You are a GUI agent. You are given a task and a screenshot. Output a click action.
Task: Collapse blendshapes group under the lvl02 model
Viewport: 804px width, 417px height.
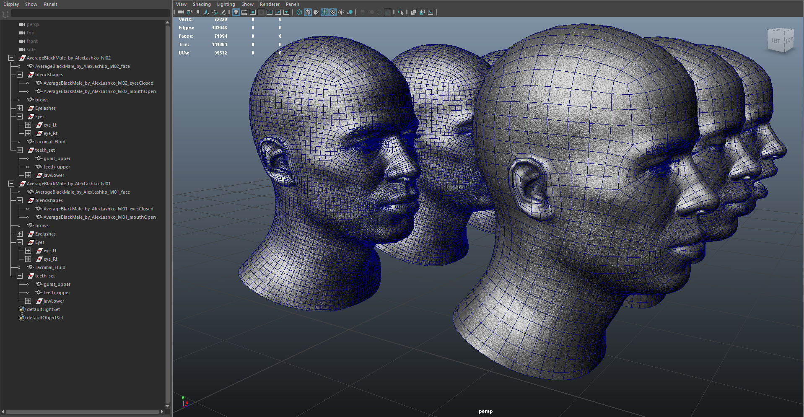point(20,75)
